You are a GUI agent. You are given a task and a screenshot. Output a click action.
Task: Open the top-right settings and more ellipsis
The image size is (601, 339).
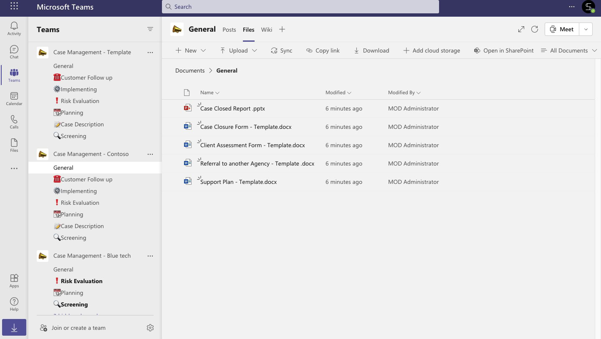tap(572, 7)
